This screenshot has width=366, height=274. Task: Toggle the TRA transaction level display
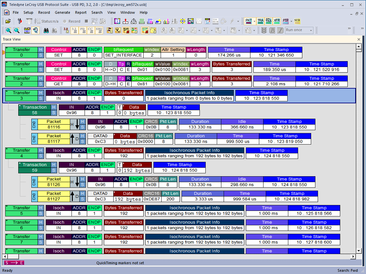point(260,21)
